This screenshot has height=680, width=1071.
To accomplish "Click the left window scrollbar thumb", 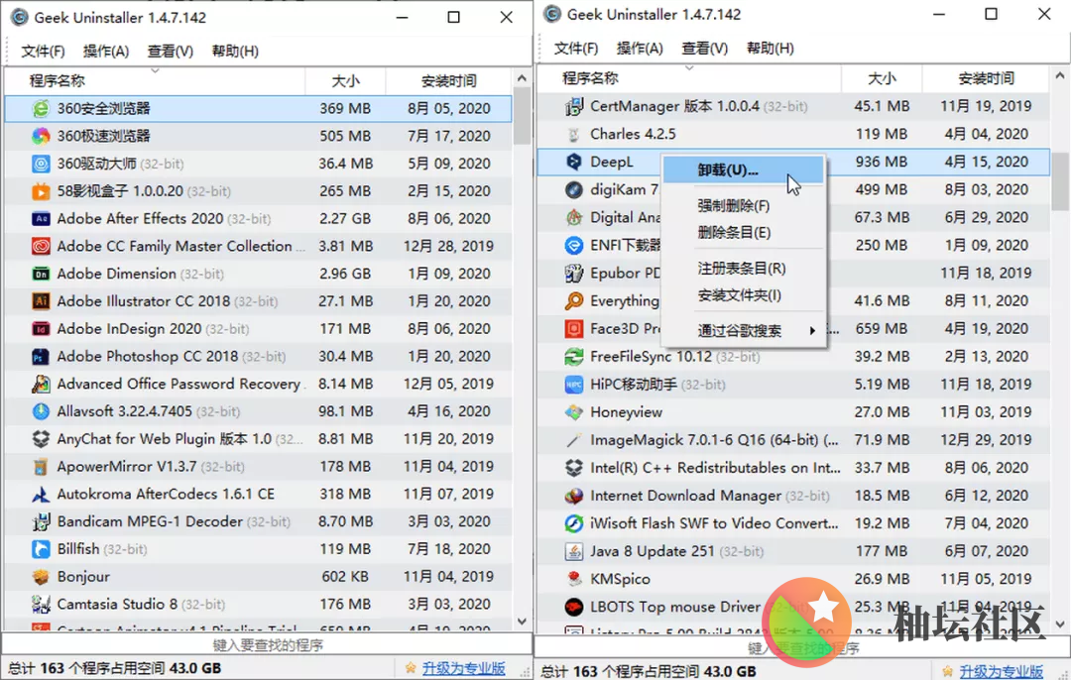I will pos(522,116).
